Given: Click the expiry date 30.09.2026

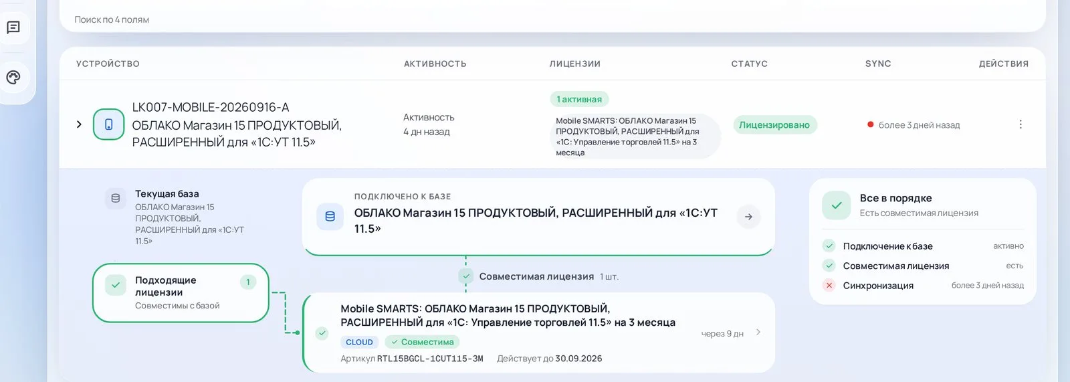Looking at the screenshot, I should 578,359.
